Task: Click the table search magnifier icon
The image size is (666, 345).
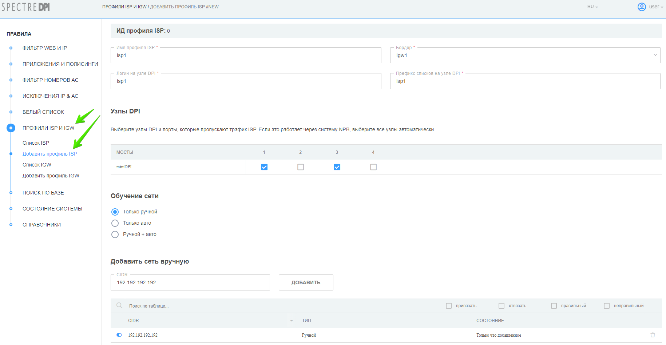Action: point(119,306)
